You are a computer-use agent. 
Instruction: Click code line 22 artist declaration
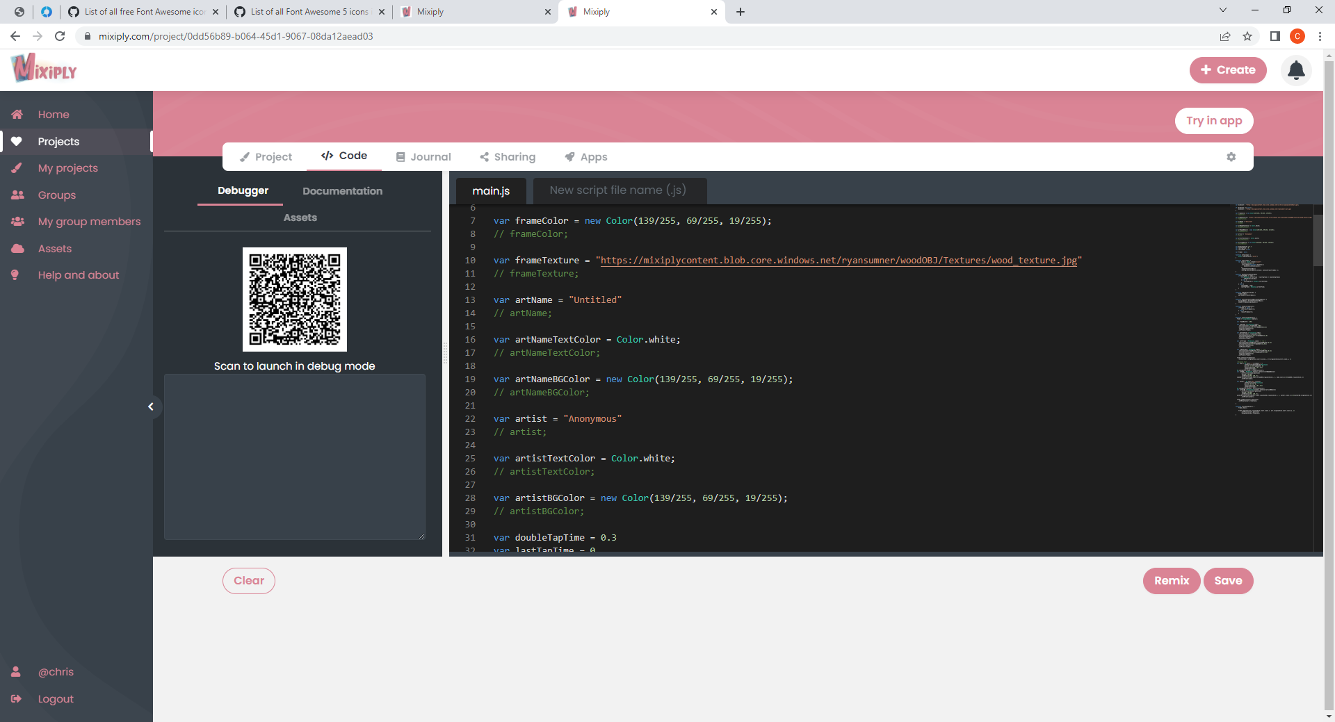pos(558,419)
